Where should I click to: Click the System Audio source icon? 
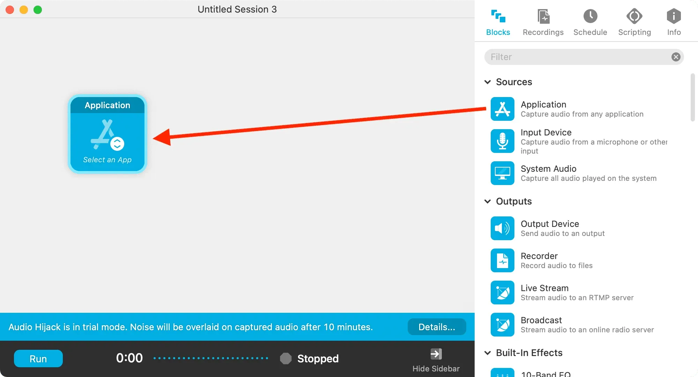pyautogui.click(x=502, y=173)
